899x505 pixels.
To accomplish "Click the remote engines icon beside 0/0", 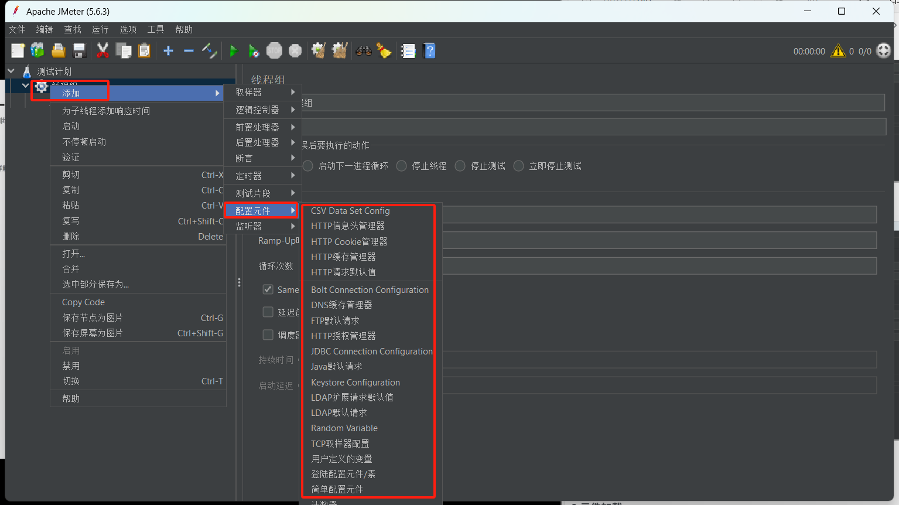I will (x=884, y=51).
